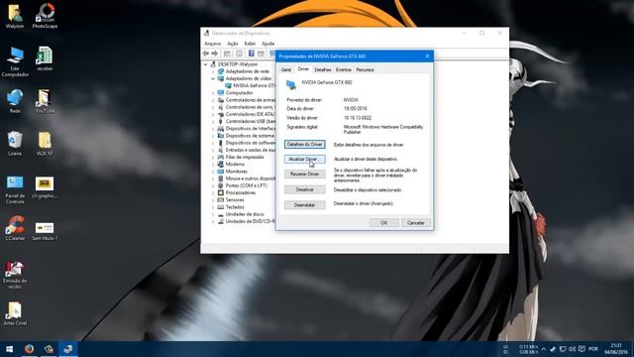Click POR language indicator in taskbar

593,349
